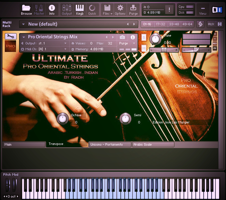Screen dimensions: 226x200
Task: Shift keyboard octave down arrow
Action: 4,196
